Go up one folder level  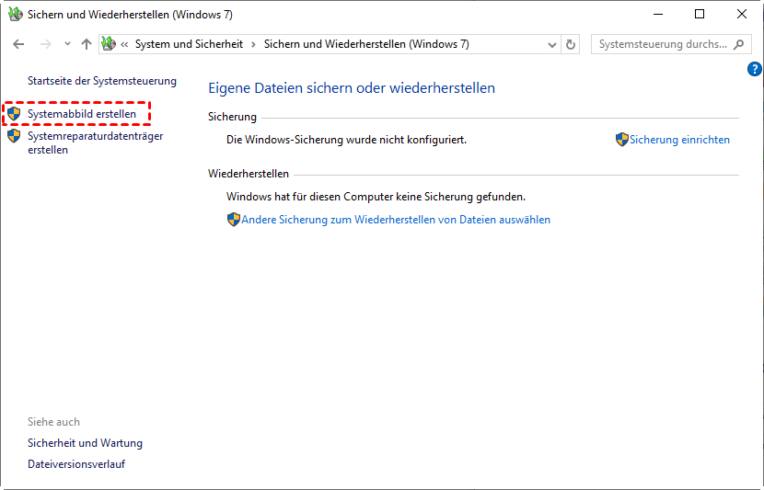[87, 44]
